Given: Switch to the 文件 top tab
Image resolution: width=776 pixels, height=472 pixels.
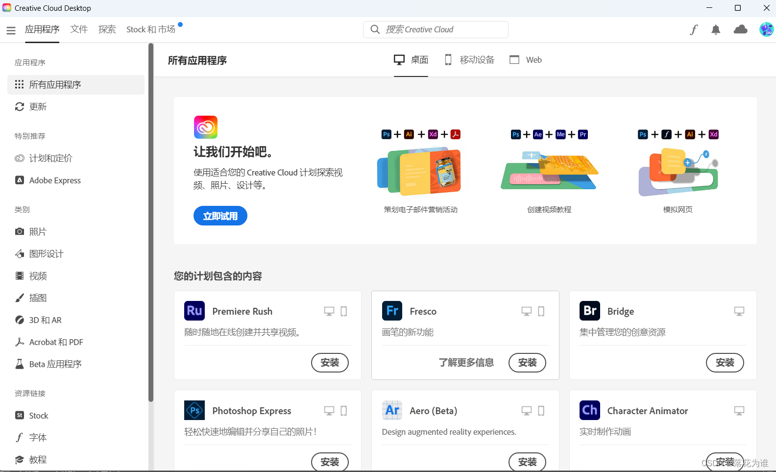Looking at the screenshot, I should tap(79, 29).
